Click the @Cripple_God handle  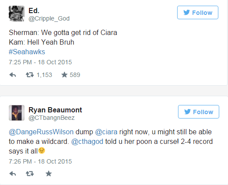coord(49,18)
